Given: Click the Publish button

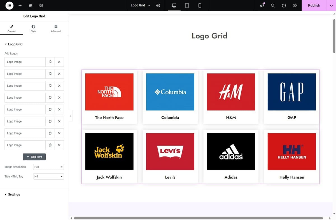Looking at the screenshot, I should coord(314,5).
